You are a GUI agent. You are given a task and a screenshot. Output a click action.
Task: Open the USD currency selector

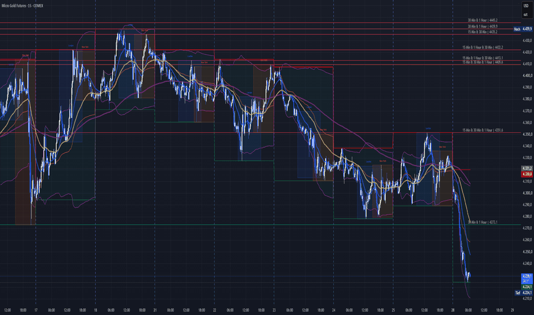pyautogui.click(x=526, y=6)
